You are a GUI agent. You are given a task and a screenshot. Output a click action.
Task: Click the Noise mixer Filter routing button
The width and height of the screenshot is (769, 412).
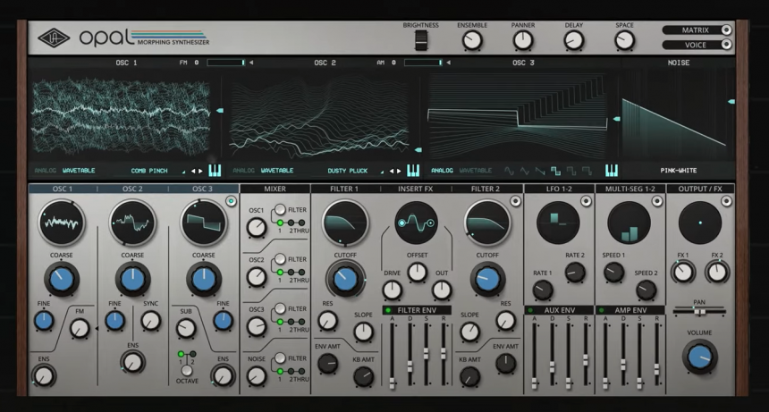point(280,358)
